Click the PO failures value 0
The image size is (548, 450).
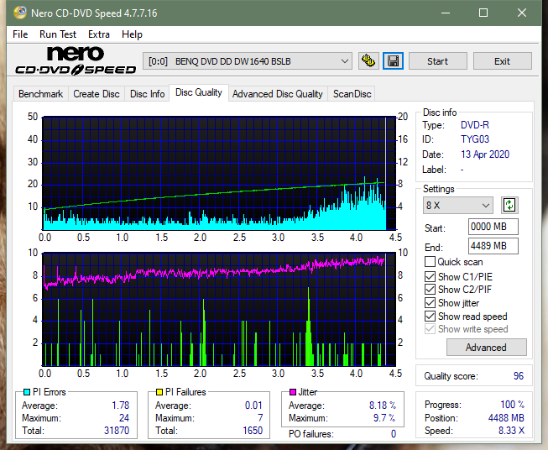coord(394,434)
